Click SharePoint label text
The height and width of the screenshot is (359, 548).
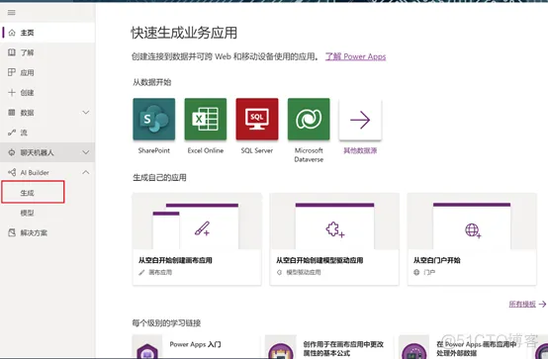point(153,150)
